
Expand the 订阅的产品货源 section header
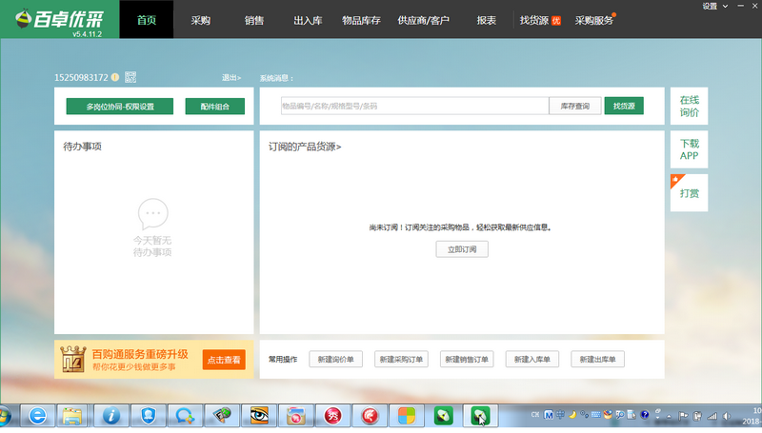(x=305, y=147)
